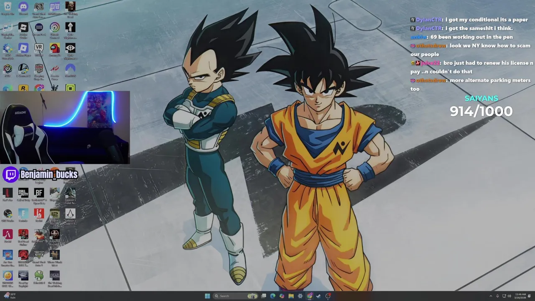Open the weather widget on the taskbar
Screen dimensions: 535x301
click(10, 296)
